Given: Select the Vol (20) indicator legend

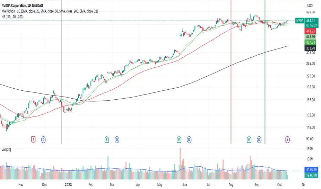Looking at the screenshot, I should click(6, 150).
